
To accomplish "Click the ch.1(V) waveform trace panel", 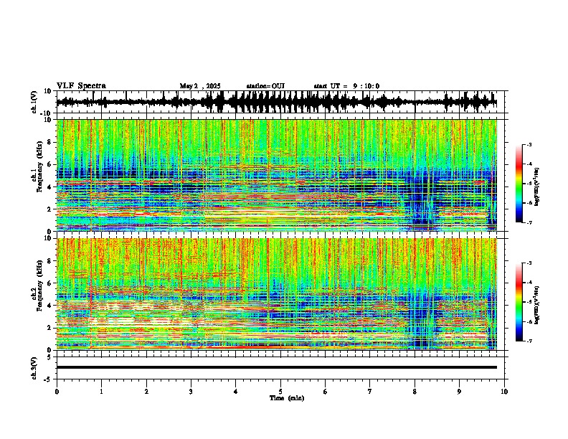I will pyautogui.click(x=282, y=102).
